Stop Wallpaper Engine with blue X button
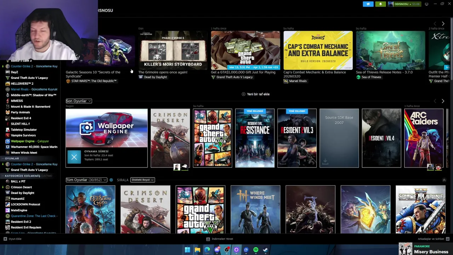453x255 pixels. coord(74,157)
